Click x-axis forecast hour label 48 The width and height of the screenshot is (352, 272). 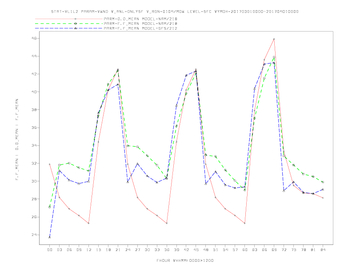coord(206,250)
